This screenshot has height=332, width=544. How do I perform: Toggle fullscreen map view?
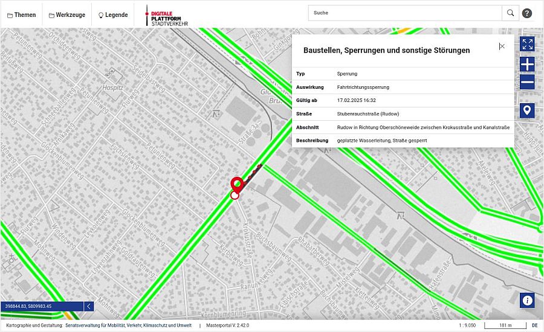point(527,44)
